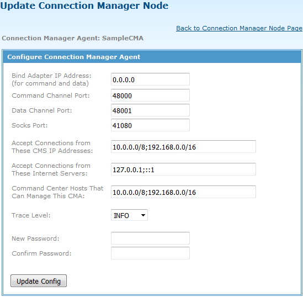The image size is (303, 297).
Task: Select the Command Center Hosts input field
Action: point(183,192)
